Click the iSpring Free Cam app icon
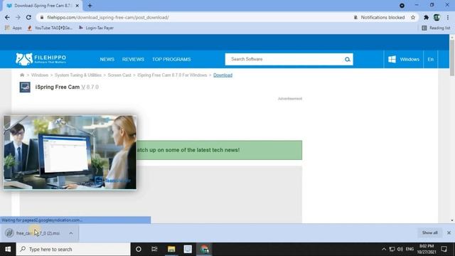Viewport: 455px width, 256px height. [x=25, y=87]
